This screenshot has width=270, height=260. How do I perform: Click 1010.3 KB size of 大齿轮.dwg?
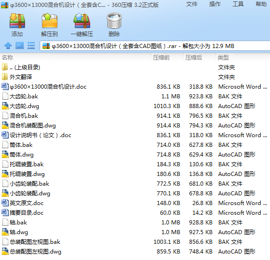(x=167, y=106)
